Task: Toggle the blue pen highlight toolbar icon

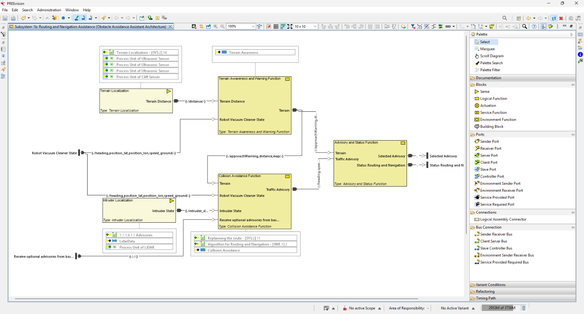Action: tap(76, 18)
